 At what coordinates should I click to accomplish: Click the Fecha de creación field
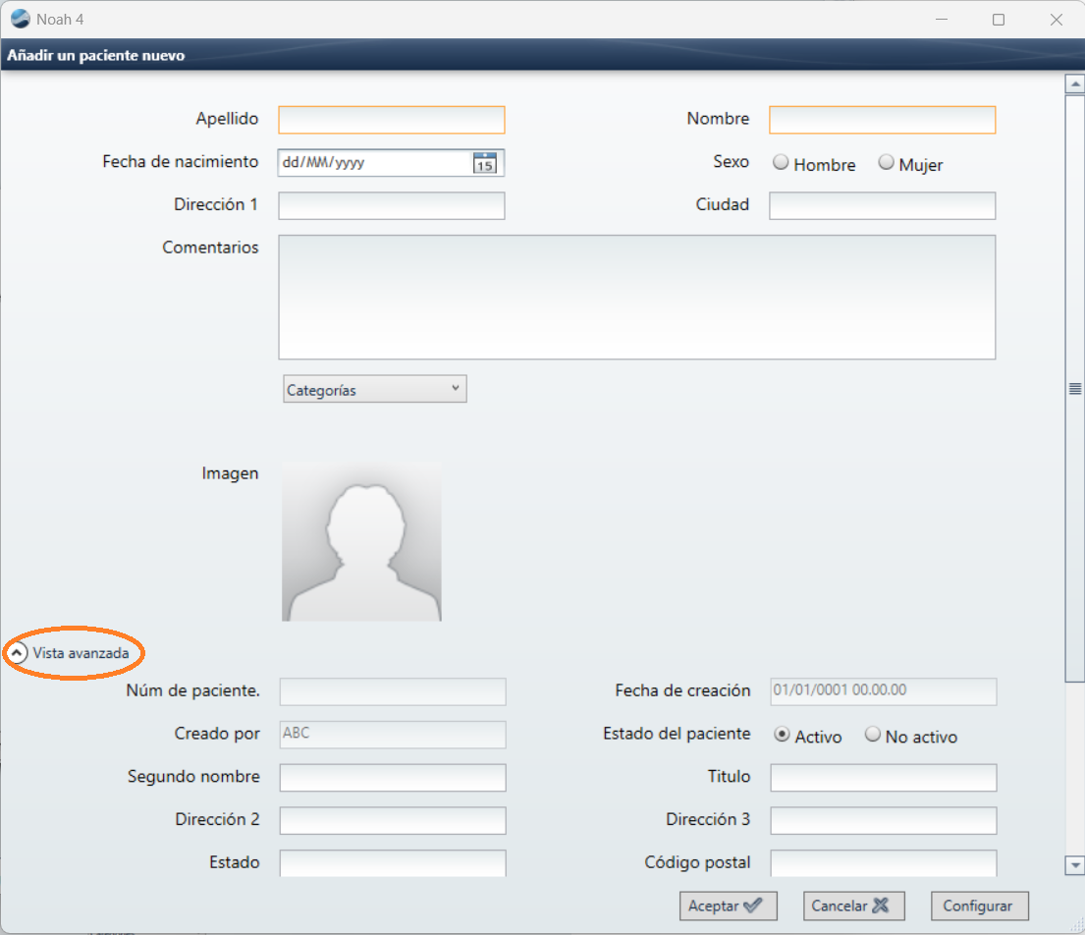(883, 691)
